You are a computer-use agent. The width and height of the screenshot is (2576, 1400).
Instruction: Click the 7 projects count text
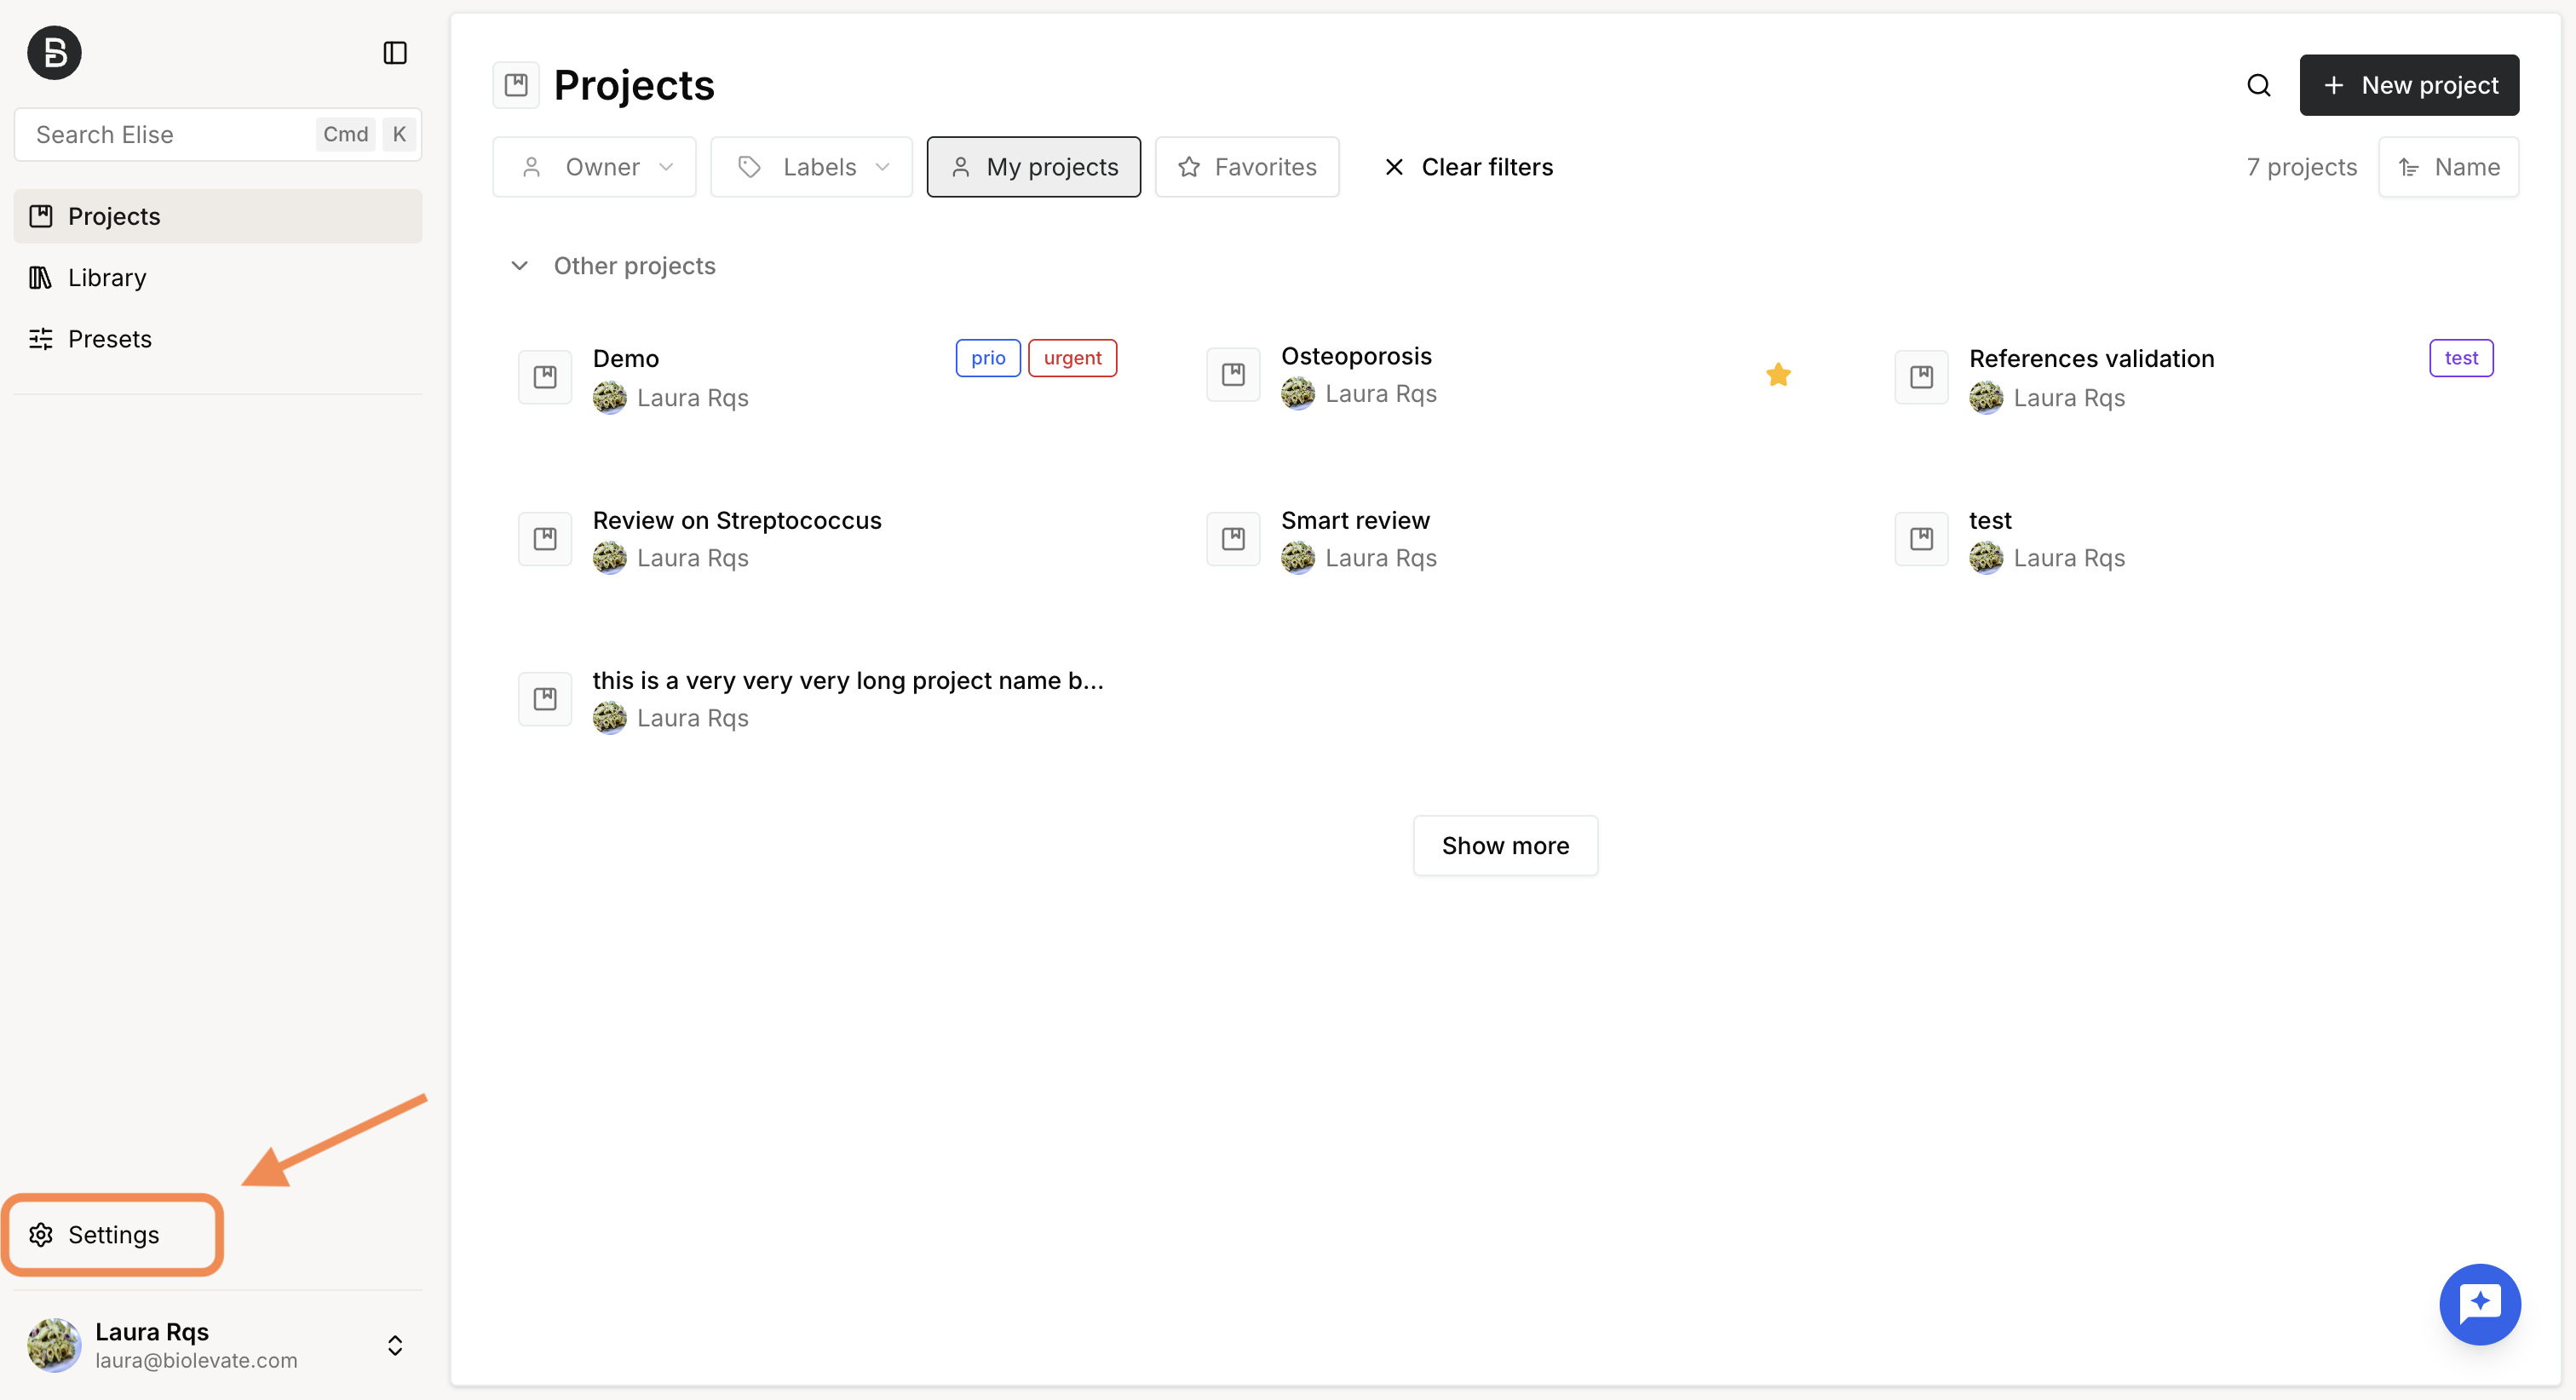click(2301, 167)
